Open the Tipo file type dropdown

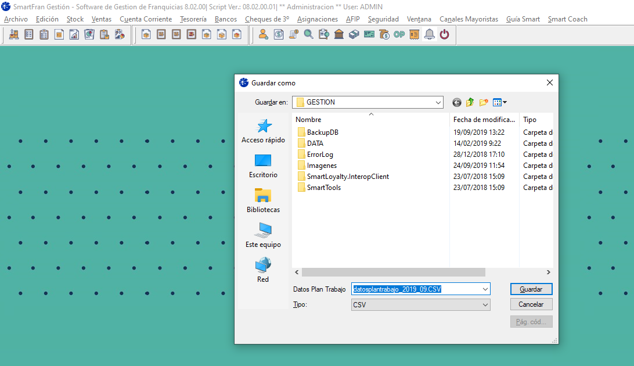click(x=485, y=304)
